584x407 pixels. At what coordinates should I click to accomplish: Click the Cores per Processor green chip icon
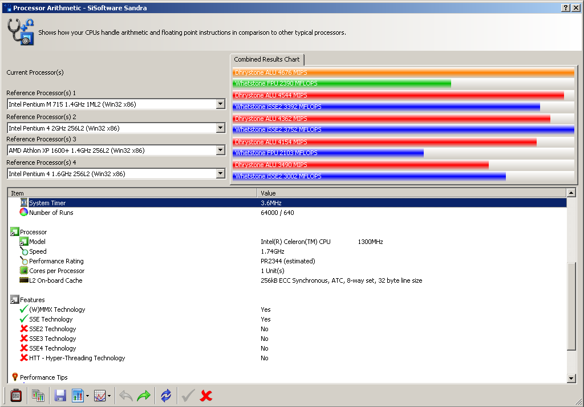24,270
